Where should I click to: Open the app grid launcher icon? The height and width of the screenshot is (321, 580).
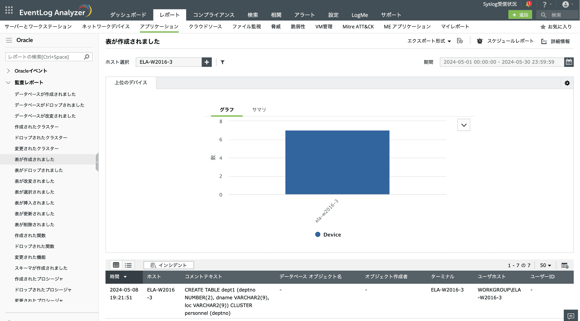coord(9,10)
